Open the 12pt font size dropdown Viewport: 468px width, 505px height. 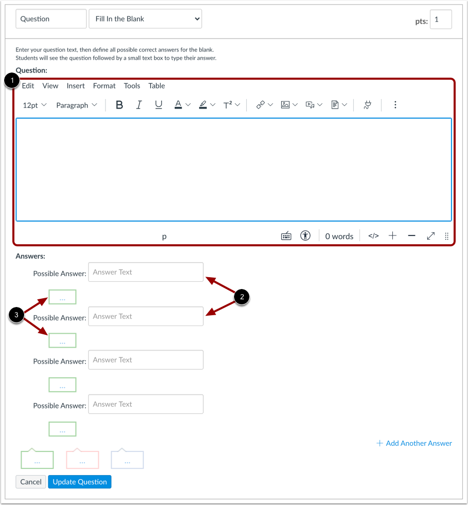(33, 104)
